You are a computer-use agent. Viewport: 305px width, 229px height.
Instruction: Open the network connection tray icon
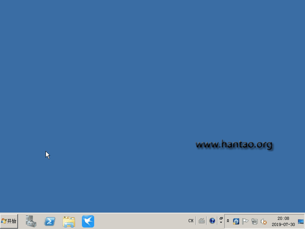(254, 221)
